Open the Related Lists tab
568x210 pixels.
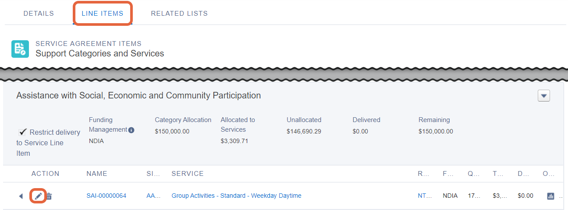[179, 14]
